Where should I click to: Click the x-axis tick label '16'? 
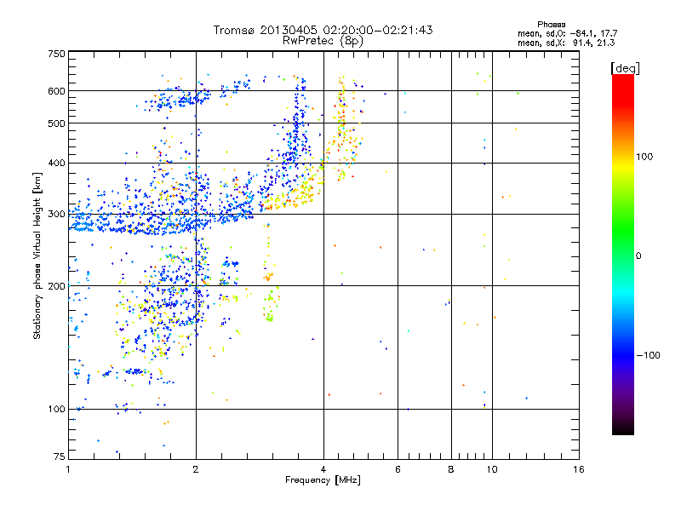579,469
